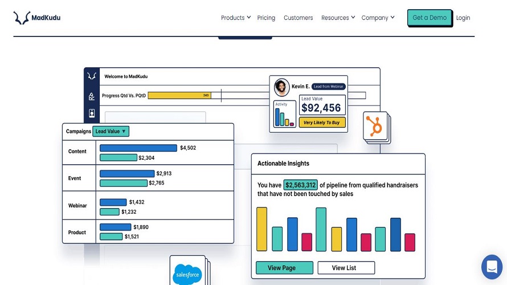The height and width of the screenshot is (285, 507).
Task: Open the chat widget bubble
Action: 492,267
